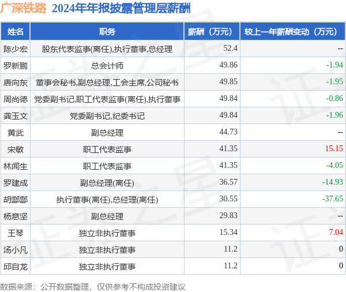Click the 2024年年报披露管理层薪酬 title
Screen dimensions: 346x292
tap(121, 9)
